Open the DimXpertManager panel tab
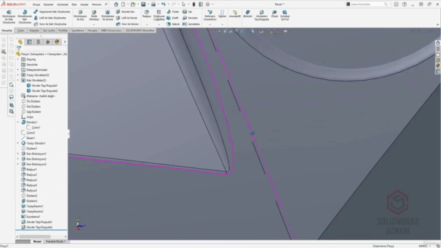The width and height of the screenshot is (441, 248). tap(48, 42)
